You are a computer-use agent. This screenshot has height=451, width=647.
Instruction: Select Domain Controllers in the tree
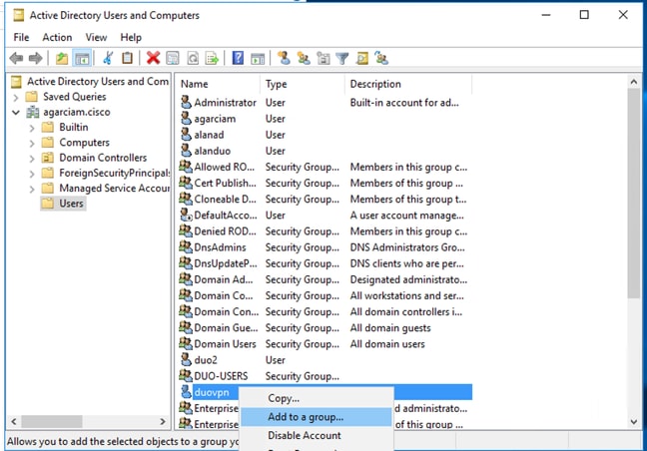click(x=103, y=158)
